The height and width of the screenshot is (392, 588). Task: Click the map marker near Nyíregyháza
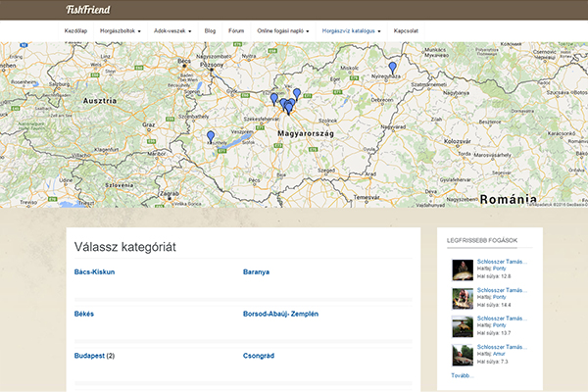(x=393, y=68)
